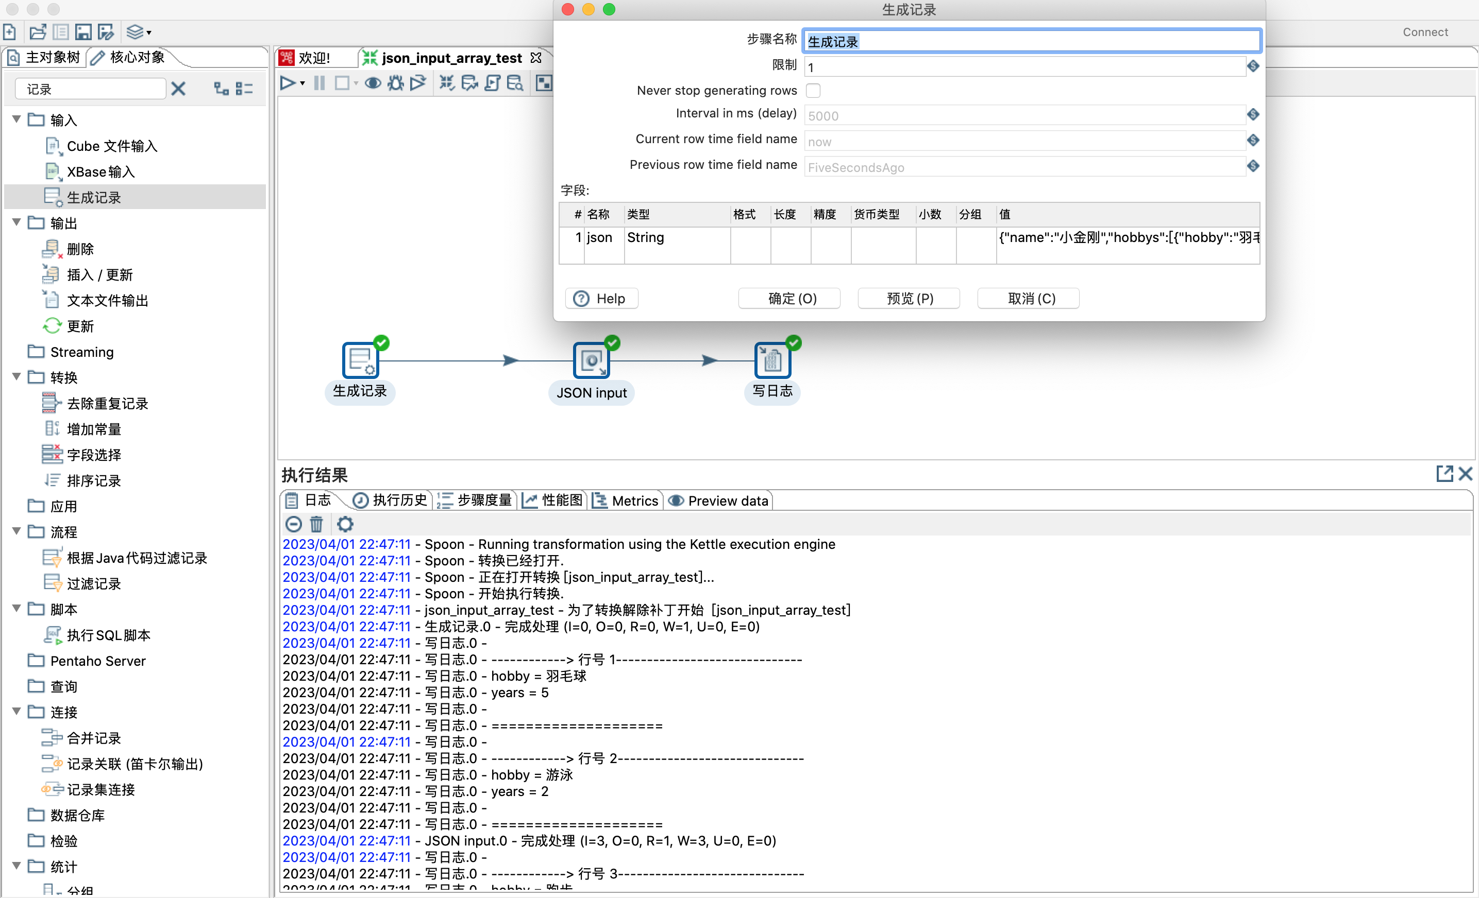Screen dimensions: 1479x898
Task: Click the 限制 limit input field
Action: 1023,67
